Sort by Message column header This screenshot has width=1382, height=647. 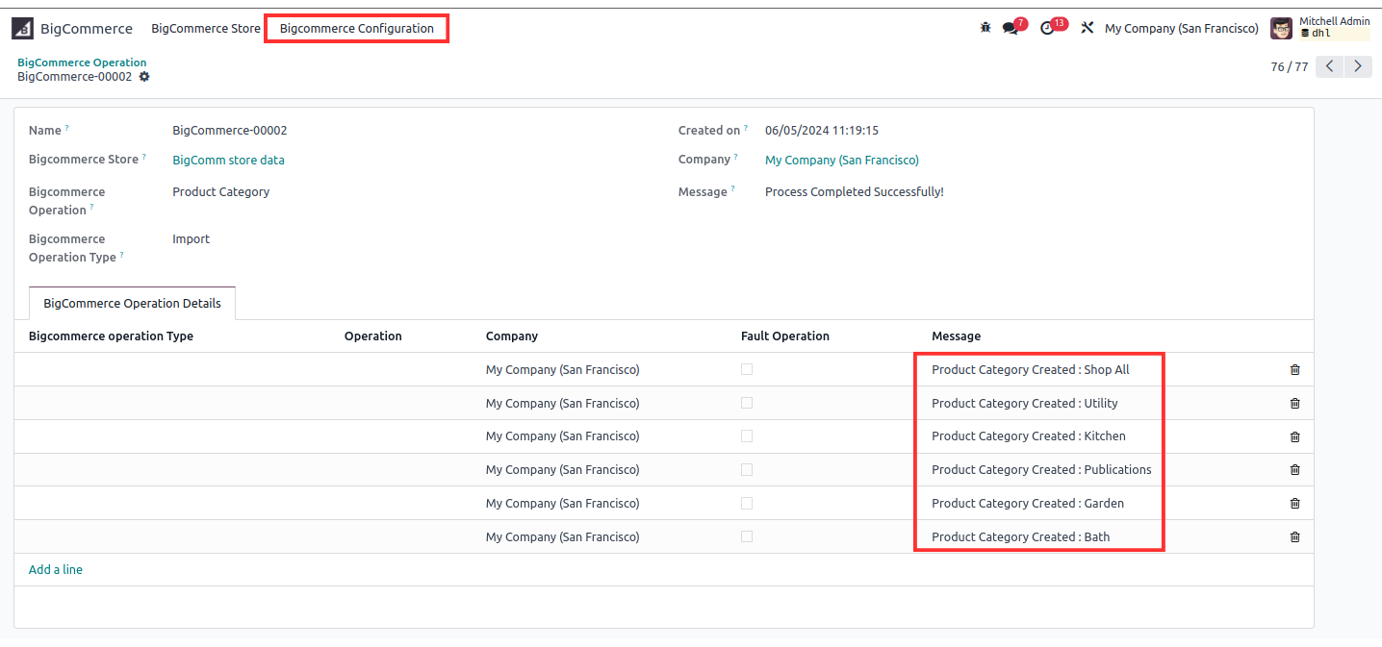(x=957, y=336)
